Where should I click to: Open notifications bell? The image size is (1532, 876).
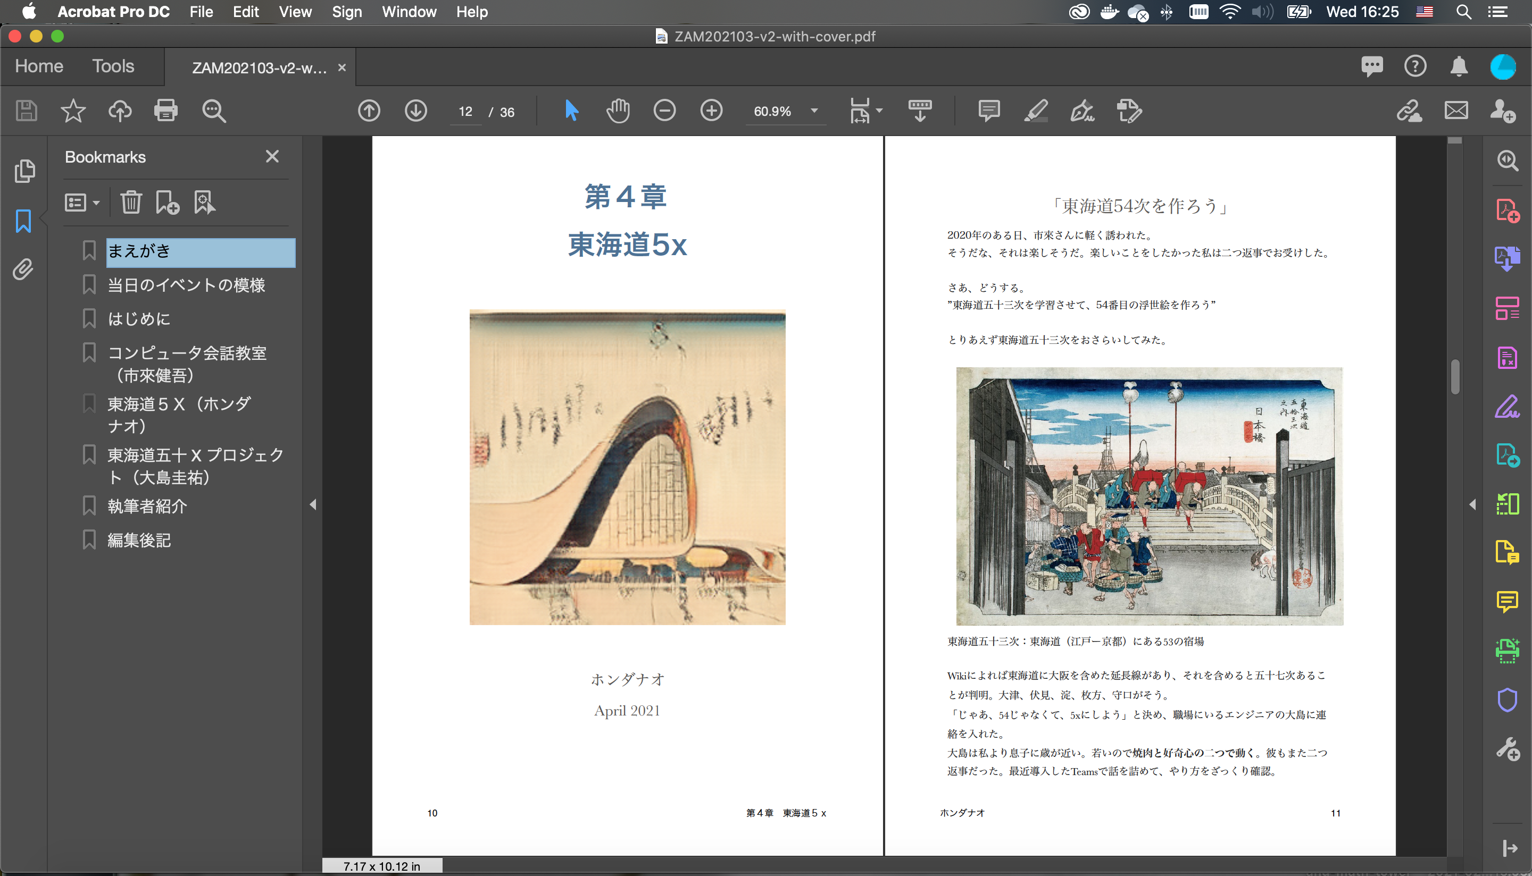point(1459,66)
